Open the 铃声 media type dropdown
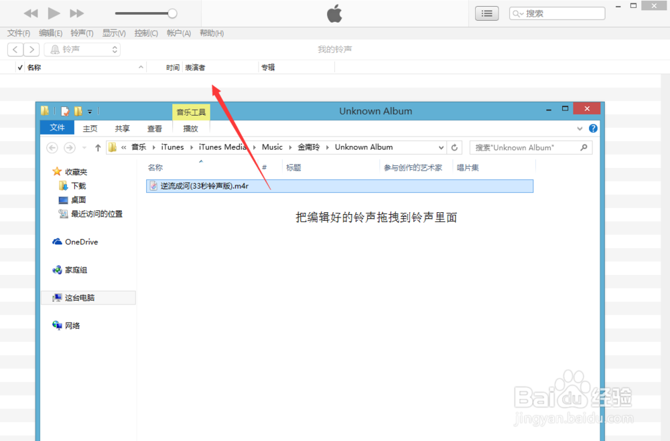 click(113, 49)
